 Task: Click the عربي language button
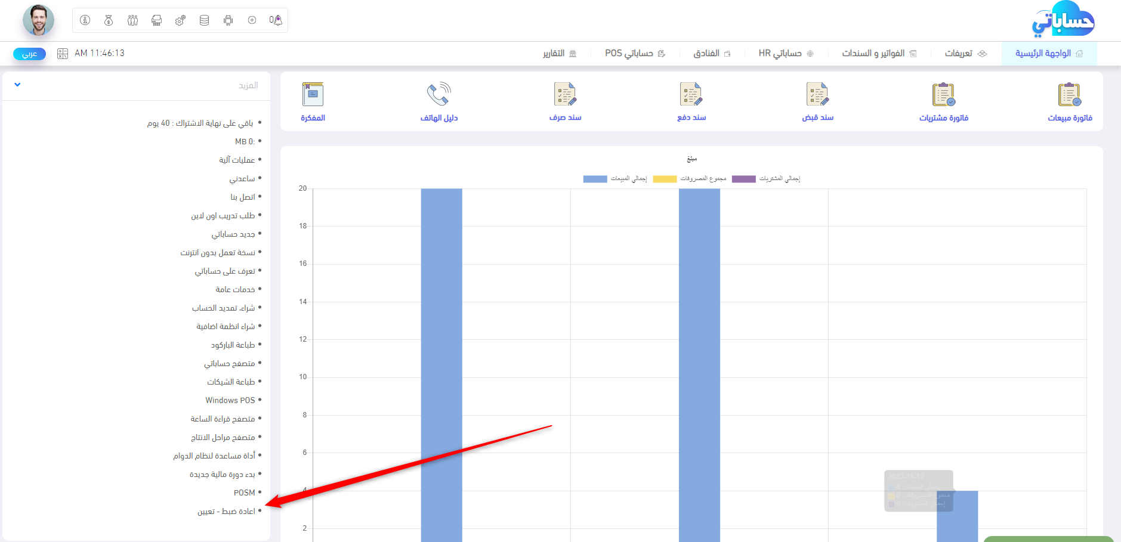point(29,54)
